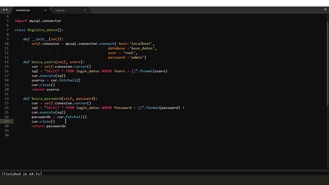This screenshot has height=185, width=329.
Task: Click '[Finished in 64.5s]' build output
Action: pyautogui.click(x=22, y=174)
